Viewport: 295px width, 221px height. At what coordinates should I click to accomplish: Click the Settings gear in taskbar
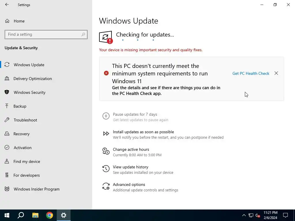64,215
